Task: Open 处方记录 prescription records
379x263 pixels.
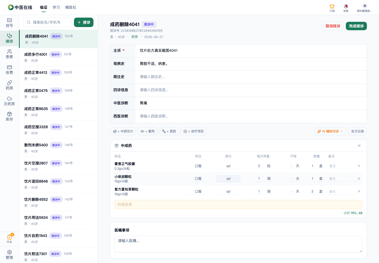Action: click(x=357, y=131)
